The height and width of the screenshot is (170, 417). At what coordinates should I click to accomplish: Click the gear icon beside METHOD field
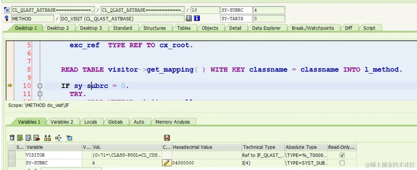click(7, 19)
